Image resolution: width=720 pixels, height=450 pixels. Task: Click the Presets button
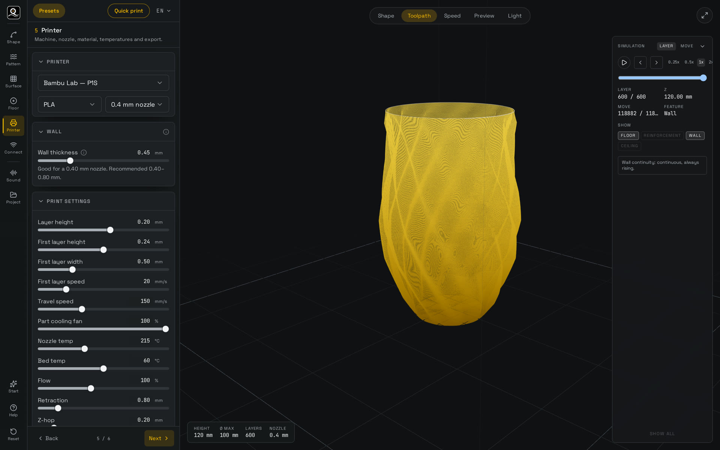tap(49, 11)
